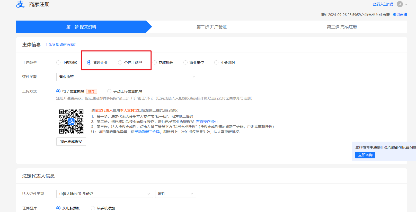Select the 小微商家 radio option
The image size is (416, 212).
click(58, 62)
